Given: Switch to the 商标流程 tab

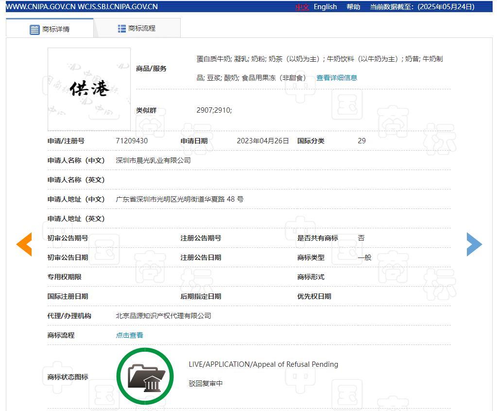Looking at the screenshot, I should click(141, 29).
